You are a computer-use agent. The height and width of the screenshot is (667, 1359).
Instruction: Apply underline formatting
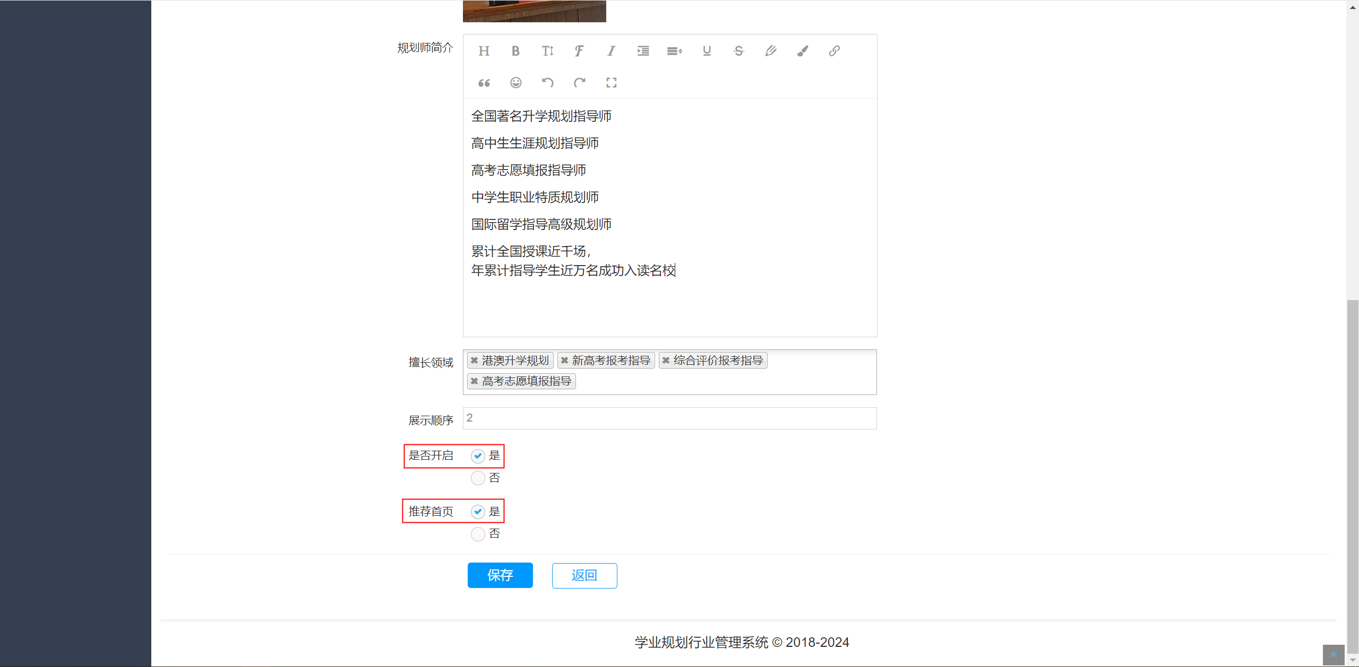click(706, 51)
